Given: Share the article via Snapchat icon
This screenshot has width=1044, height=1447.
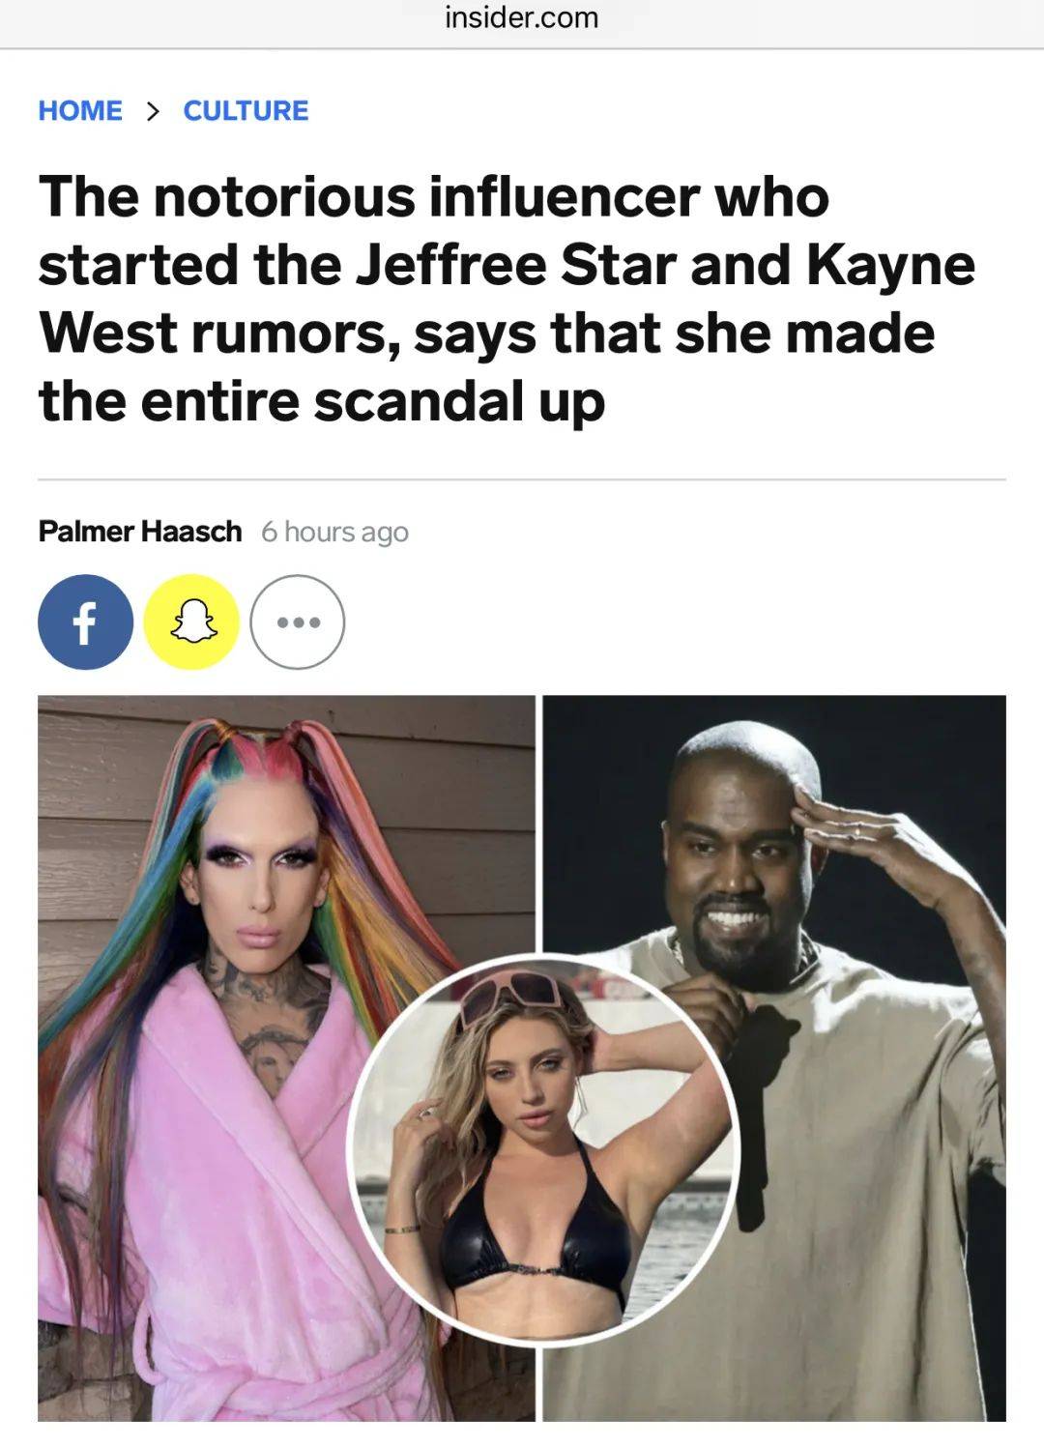Looking at the screenshot, I should click(191, 622).
